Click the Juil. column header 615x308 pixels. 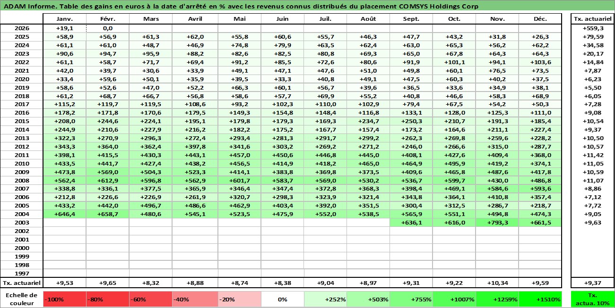coord(325,19)
